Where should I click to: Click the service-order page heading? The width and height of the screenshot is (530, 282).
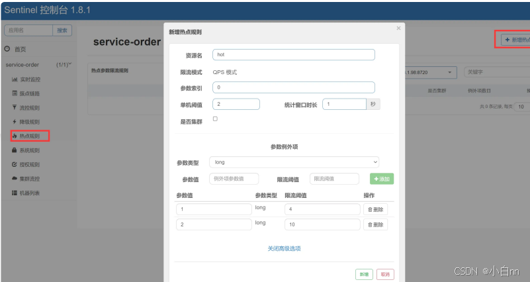[x=127, y=42]
